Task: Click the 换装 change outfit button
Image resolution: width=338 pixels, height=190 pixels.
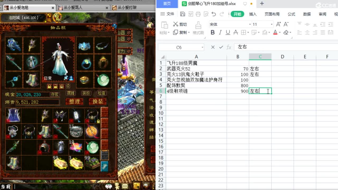Action: [98, 101]
